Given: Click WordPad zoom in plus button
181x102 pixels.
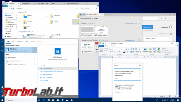Looking at the screenshot, I should 176,96.
